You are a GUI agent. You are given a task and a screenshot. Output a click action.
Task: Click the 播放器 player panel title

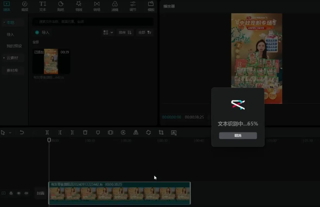(x=169, y=6)
